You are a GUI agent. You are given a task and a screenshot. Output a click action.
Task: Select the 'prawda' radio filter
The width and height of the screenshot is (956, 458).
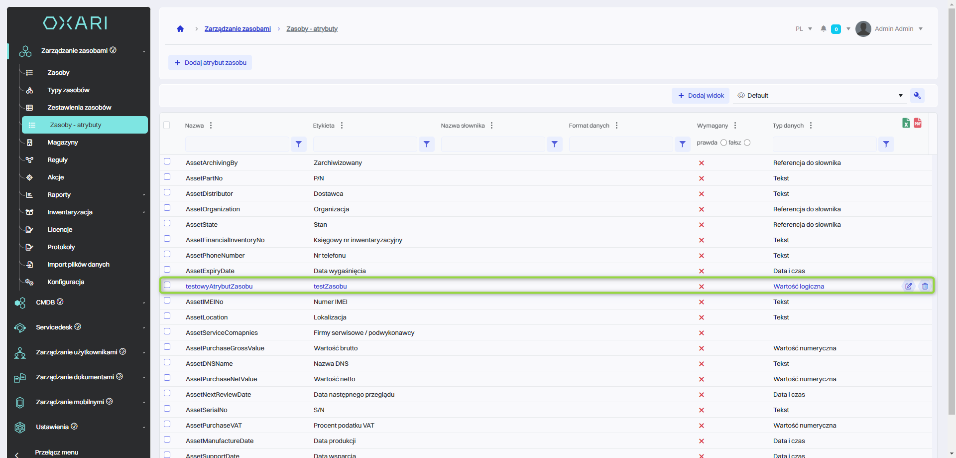(723, 143)
